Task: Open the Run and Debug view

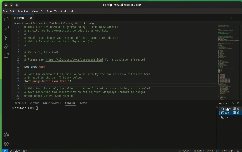Action: tap(6, 46)
